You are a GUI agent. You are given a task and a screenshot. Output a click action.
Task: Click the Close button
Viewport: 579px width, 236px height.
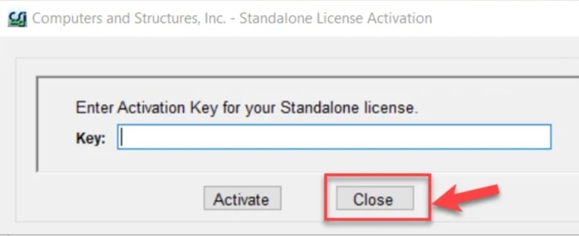coord(375,199)
